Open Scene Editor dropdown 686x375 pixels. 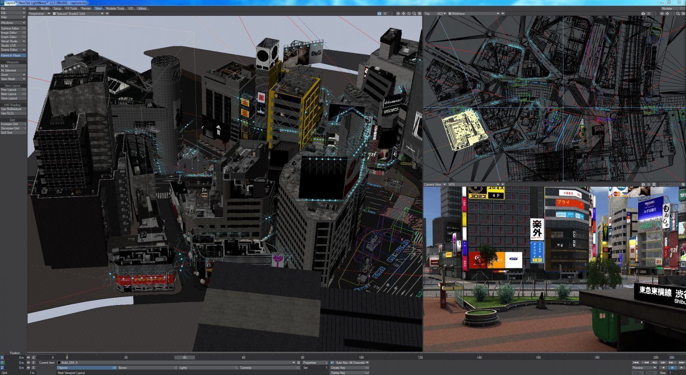point(13,50)
